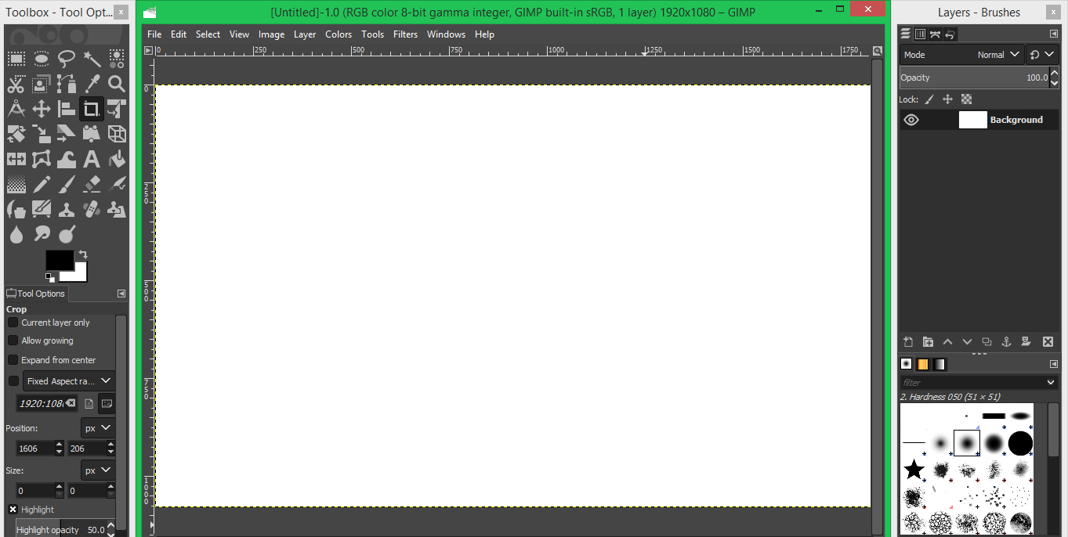Select the Alignment tool
Image resolution: width=1068 pixels, height=537 pixels.
[67, 109]
